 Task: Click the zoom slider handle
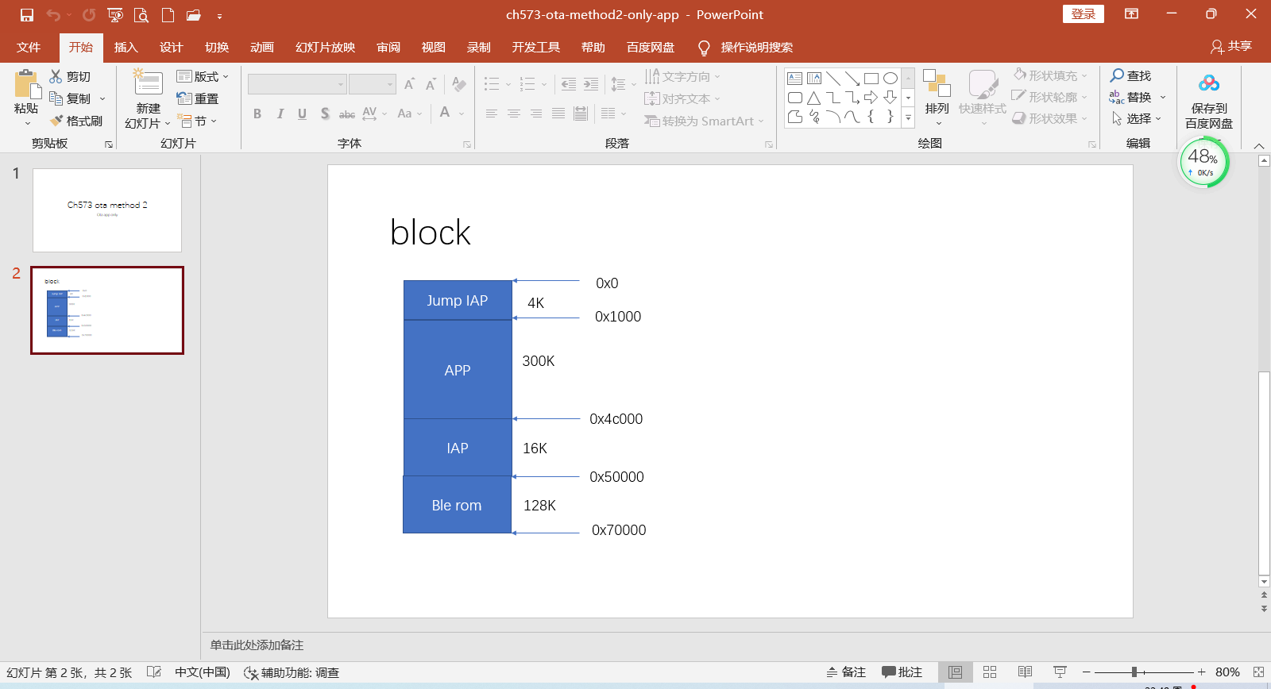[1134, 672]
